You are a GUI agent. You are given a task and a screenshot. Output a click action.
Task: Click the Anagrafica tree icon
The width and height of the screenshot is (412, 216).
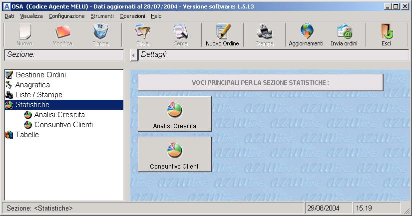point(9,85)
